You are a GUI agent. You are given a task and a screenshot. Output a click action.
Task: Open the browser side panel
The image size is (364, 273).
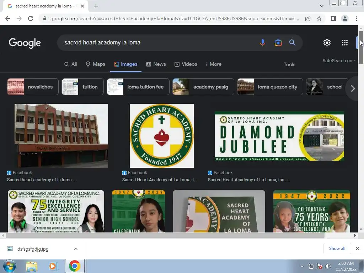click(333, 18)
